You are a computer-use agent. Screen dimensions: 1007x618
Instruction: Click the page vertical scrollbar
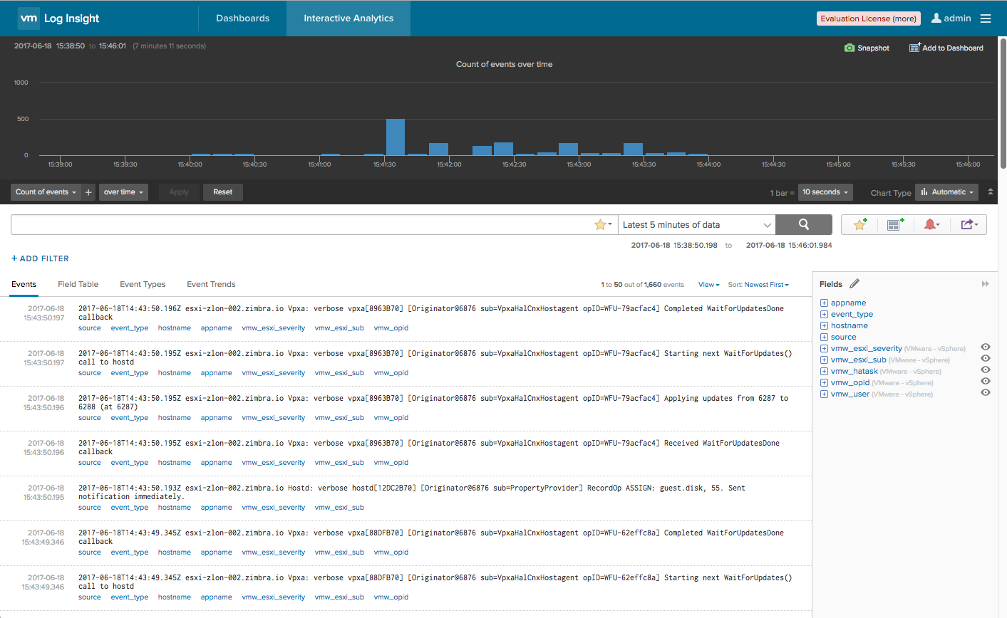pyautogui.click(x=1003, y=103)
